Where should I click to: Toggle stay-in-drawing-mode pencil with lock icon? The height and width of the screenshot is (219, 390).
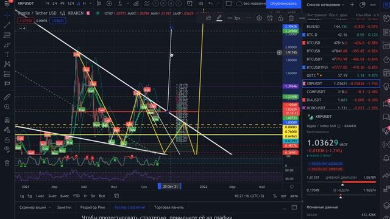point(7,130)
